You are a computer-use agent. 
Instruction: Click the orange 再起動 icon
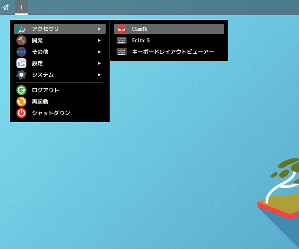point(21,102)
